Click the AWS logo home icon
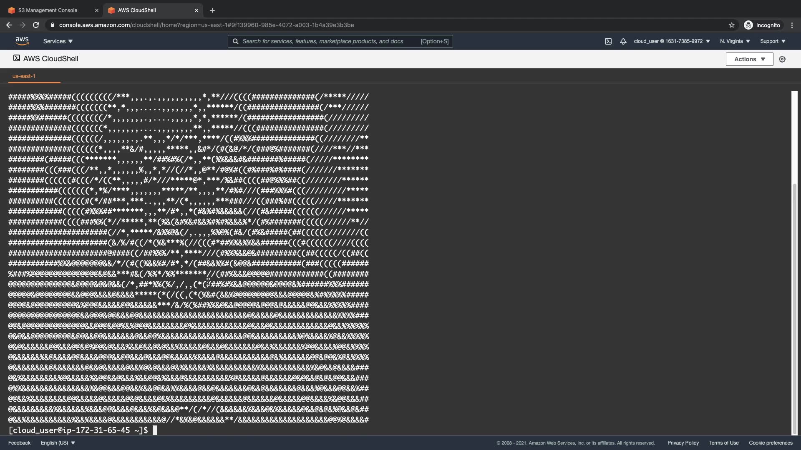 tap(22, 41)
